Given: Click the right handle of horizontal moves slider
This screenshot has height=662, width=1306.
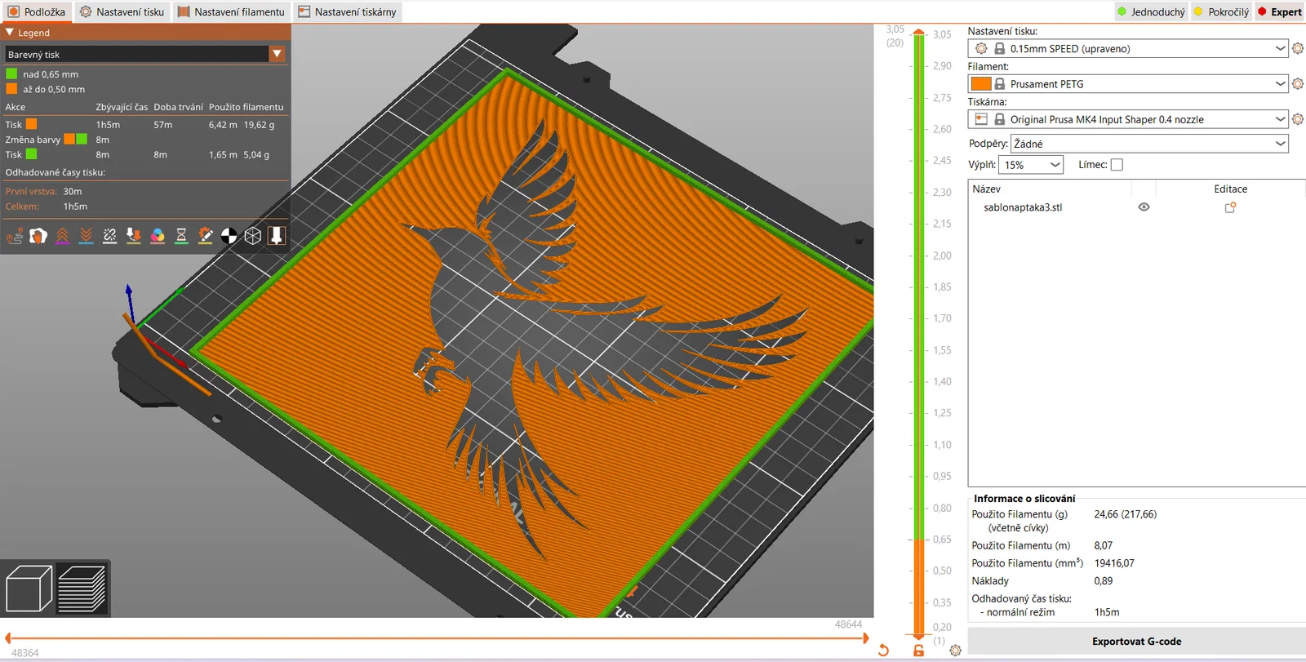Looking at the screenshot, I should [x=865, y=638].
